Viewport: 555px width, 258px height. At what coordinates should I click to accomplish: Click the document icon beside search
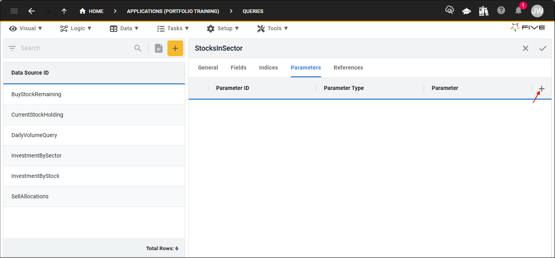click(x=158, y=48)
